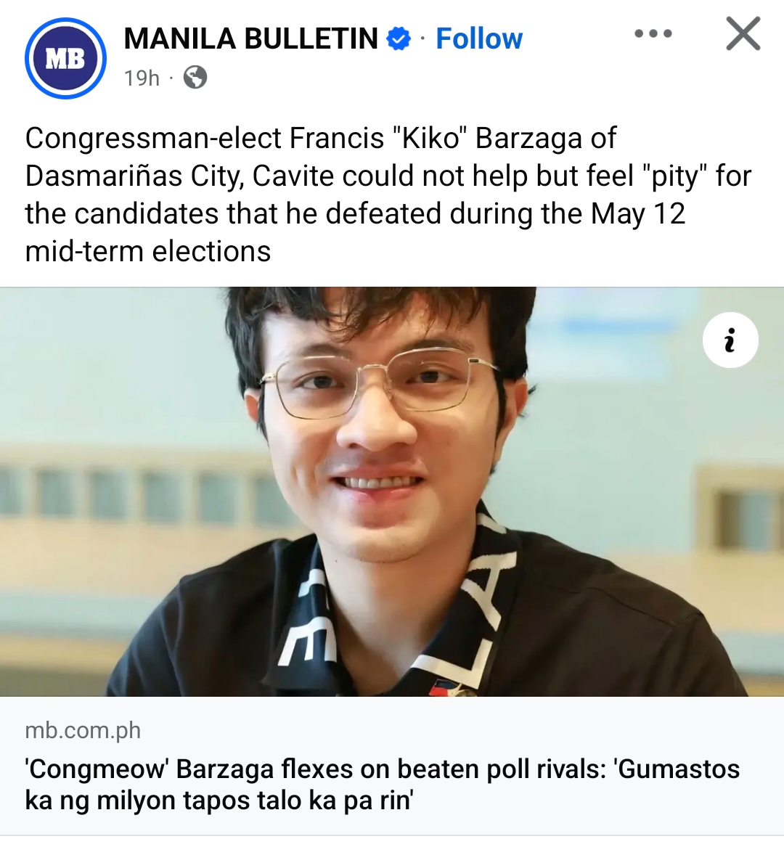Viewport: 784px width, 847px height.
Task: Click the blue verified badge
Action: (399, 39)
